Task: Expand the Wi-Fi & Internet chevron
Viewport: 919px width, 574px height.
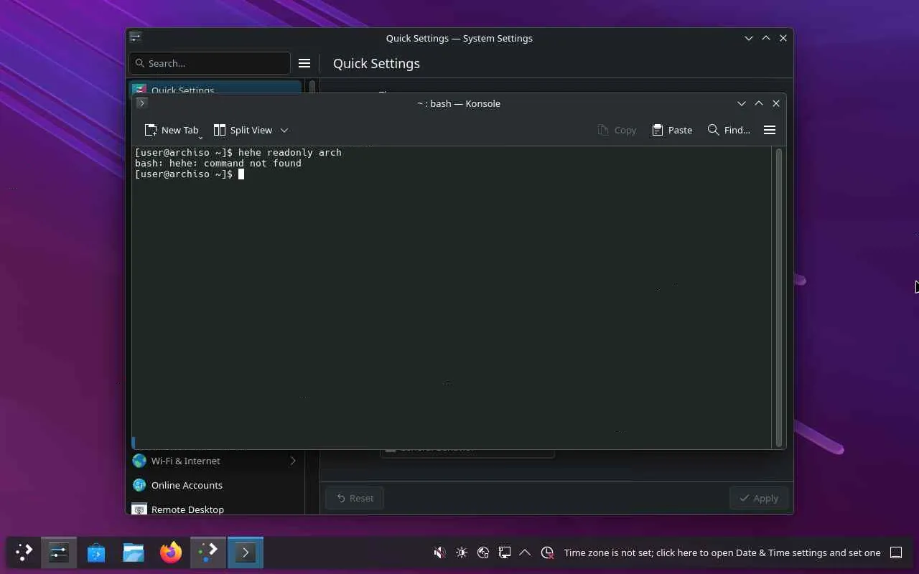Action: point(293,461)
